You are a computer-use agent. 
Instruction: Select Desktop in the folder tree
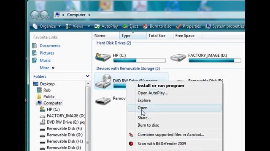pyautogui.click(x=47, y=84)
